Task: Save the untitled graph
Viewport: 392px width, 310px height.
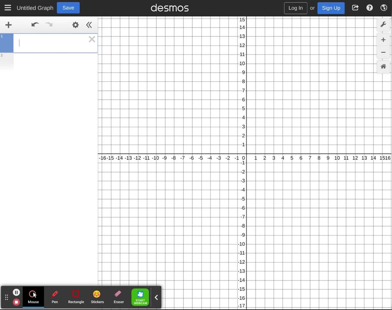Action: click(x=68, y=8)
